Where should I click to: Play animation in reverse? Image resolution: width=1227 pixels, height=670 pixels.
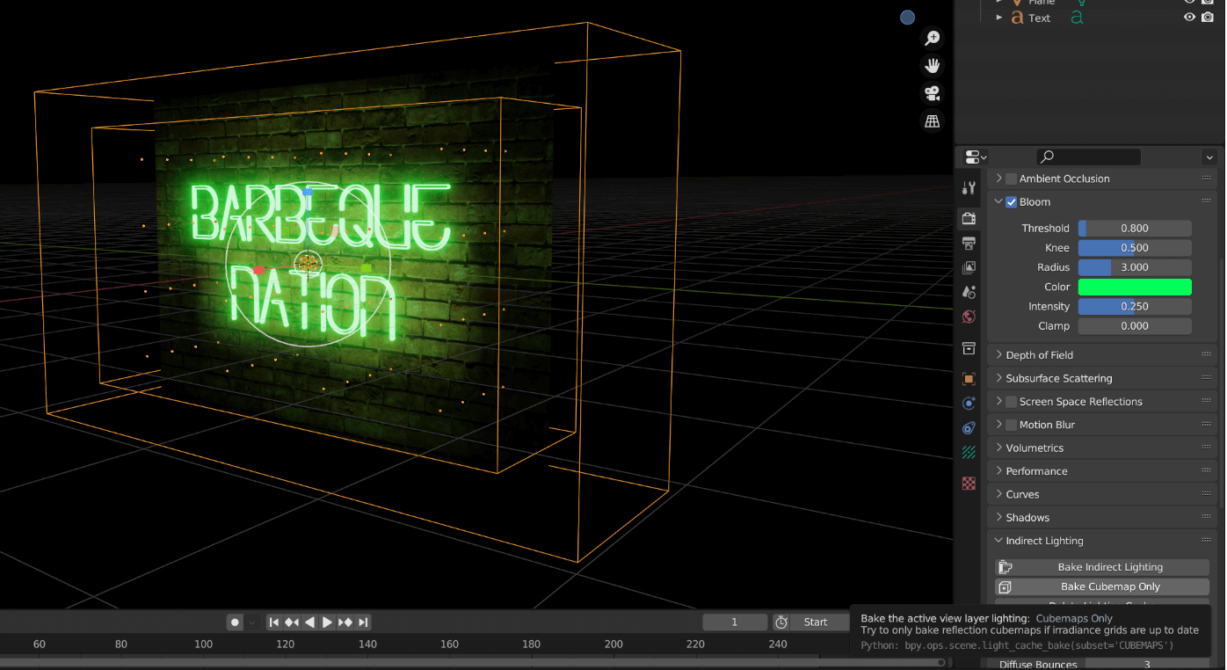point(309,623)
